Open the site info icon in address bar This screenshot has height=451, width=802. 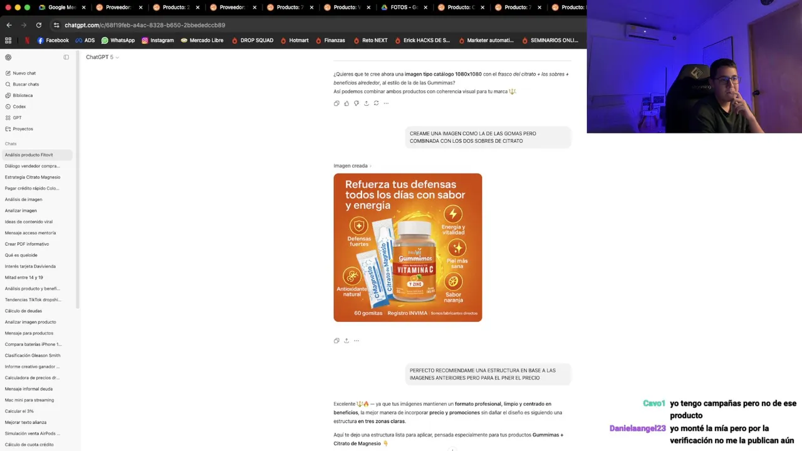[x=56, y=25]
